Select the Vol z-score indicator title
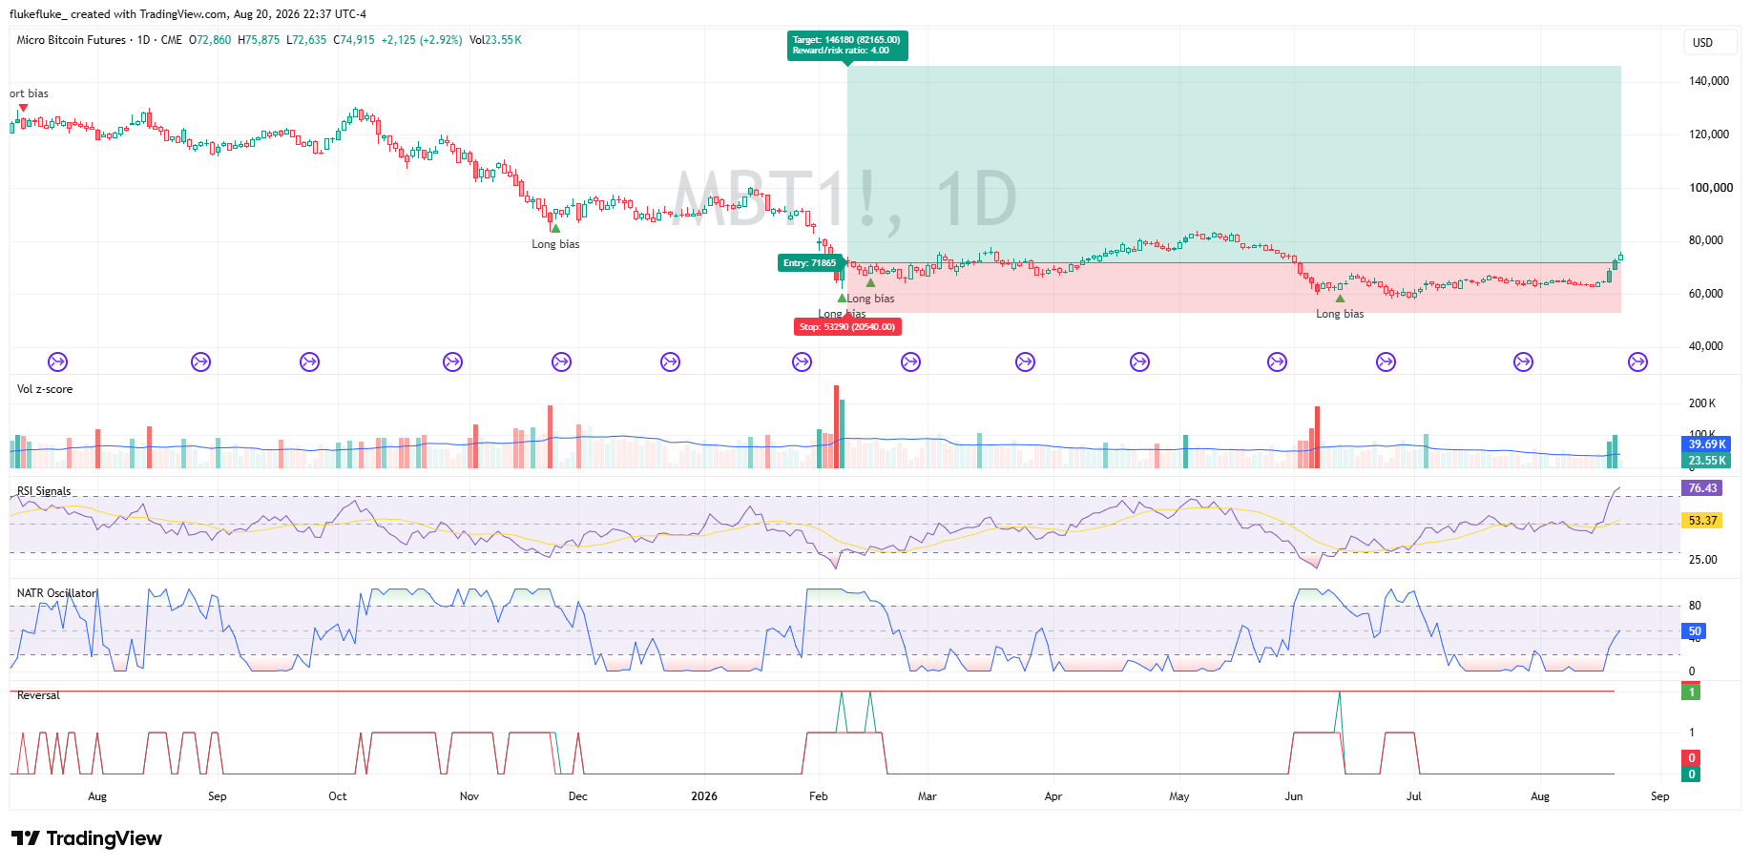The width and height of the screenshot is (1751, 867). click(45, 389)
